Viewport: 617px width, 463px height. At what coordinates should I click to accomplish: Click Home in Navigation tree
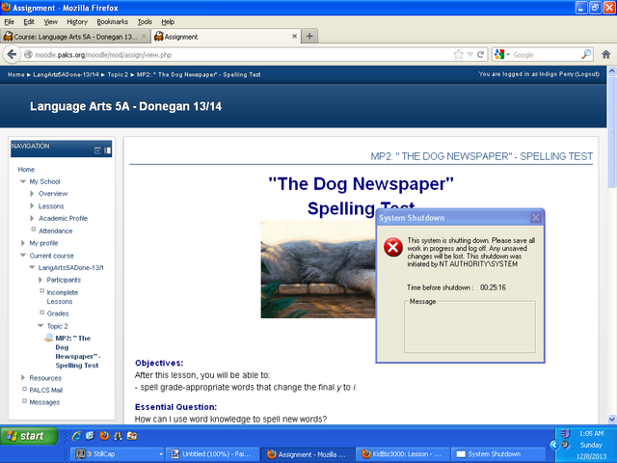click(x=26, y=170)
